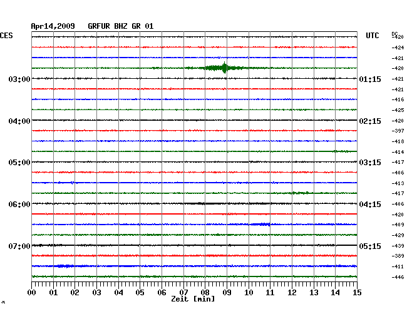Click minute tick label 04
The image size is (407, 309).
point(118,293)
